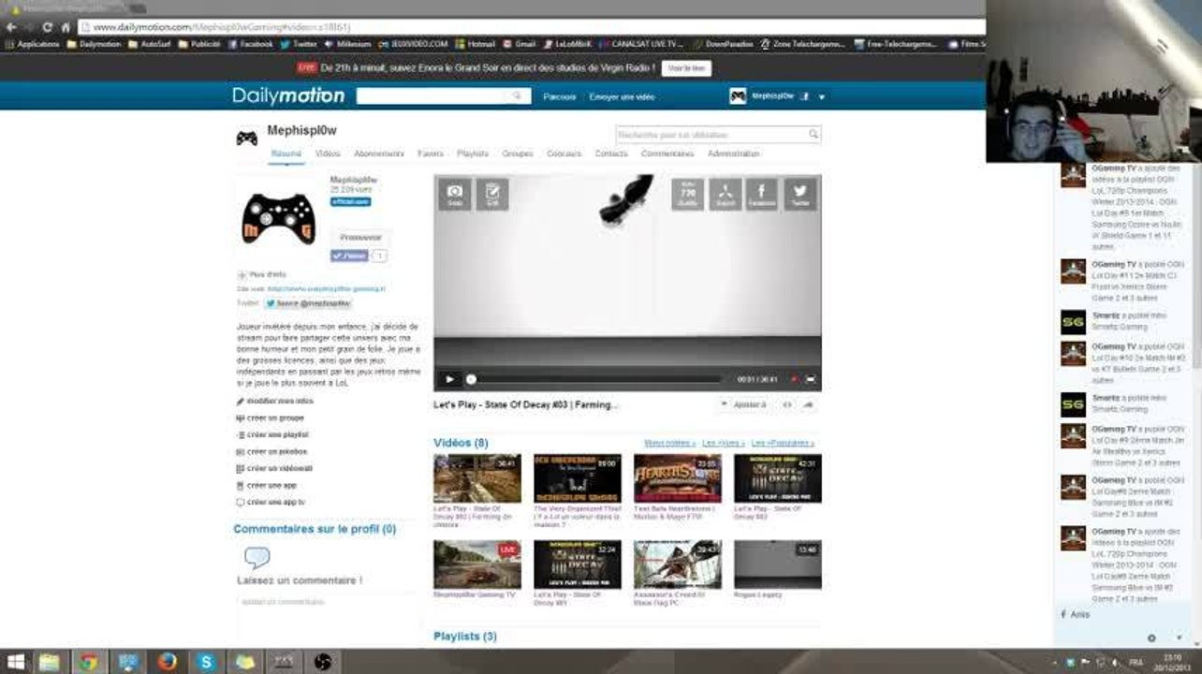Switch the video player to fullscreen
1202x674 pixels.
811,379
